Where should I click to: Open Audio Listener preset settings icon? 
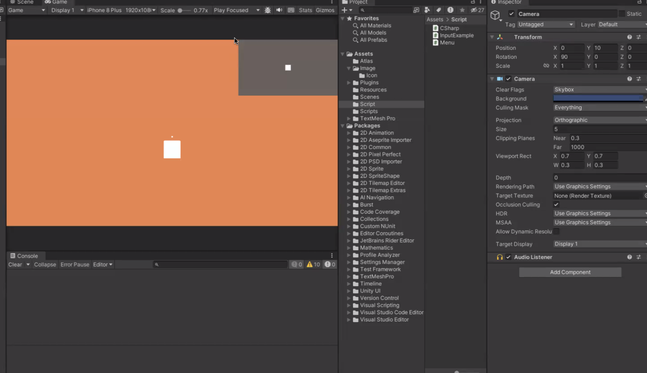(x=639, y=257)
